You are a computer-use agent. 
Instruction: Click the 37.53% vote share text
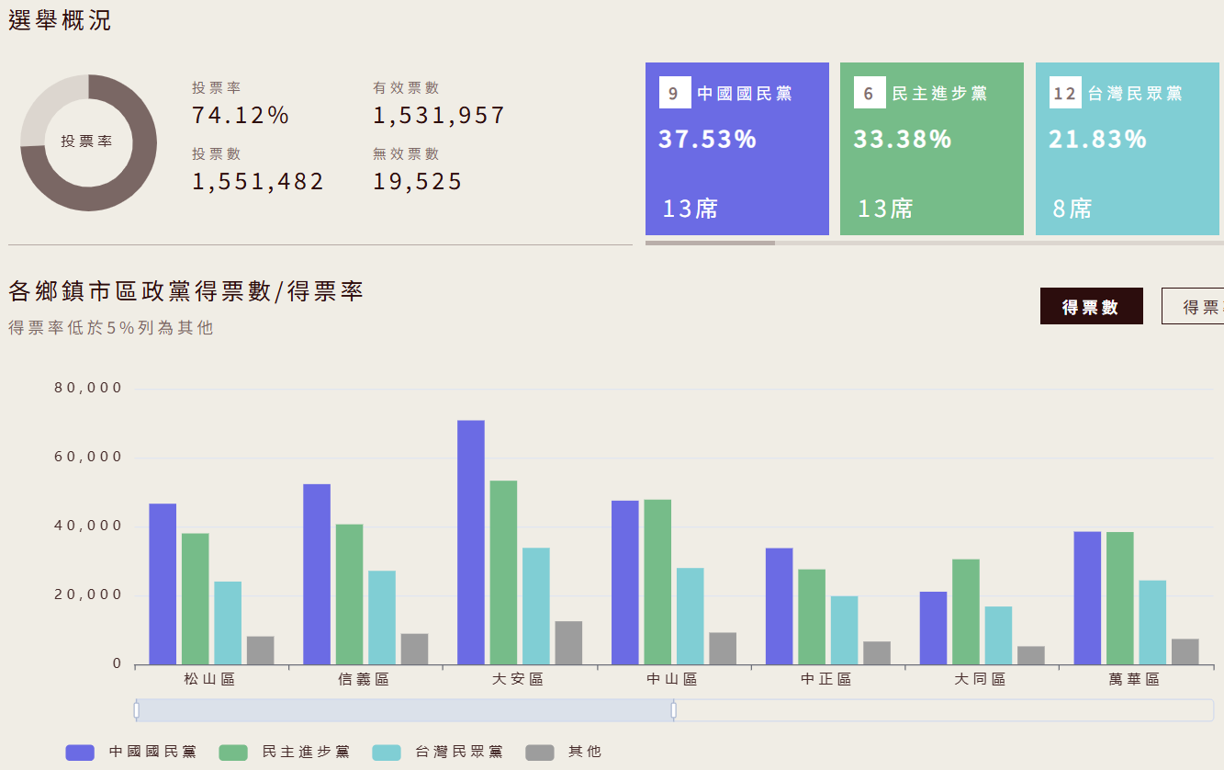pyautogui.click(x=707, y=140)
